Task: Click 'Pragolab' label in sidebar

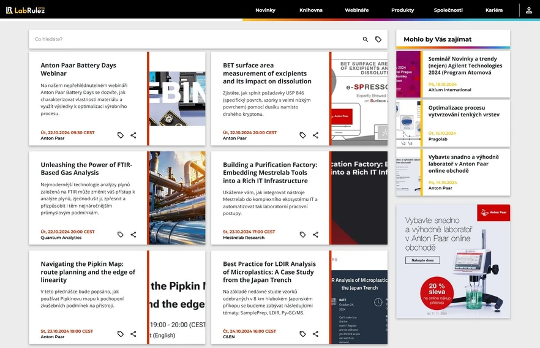Action: (x=438, y=139)
